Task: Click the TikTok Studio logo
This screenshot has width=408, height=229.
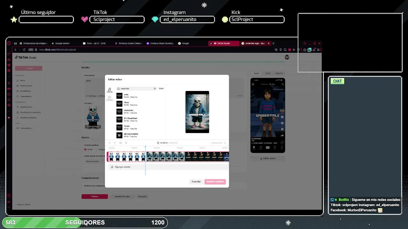Action: 26,58
